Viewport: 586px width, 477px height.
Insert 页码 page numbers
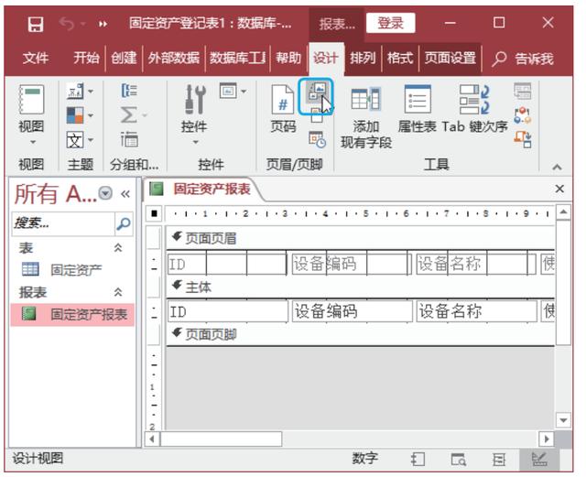point(283,108)
